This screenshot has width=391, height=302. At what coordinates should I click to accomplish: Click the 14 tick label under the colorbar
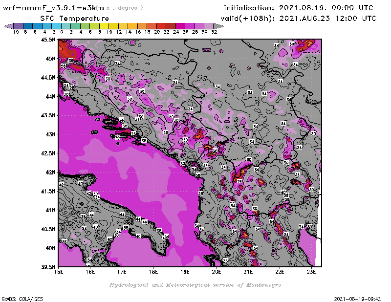128,32
